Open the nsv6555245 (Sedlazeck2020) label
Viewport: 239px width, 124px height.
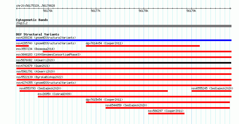[x=212, y=88]
